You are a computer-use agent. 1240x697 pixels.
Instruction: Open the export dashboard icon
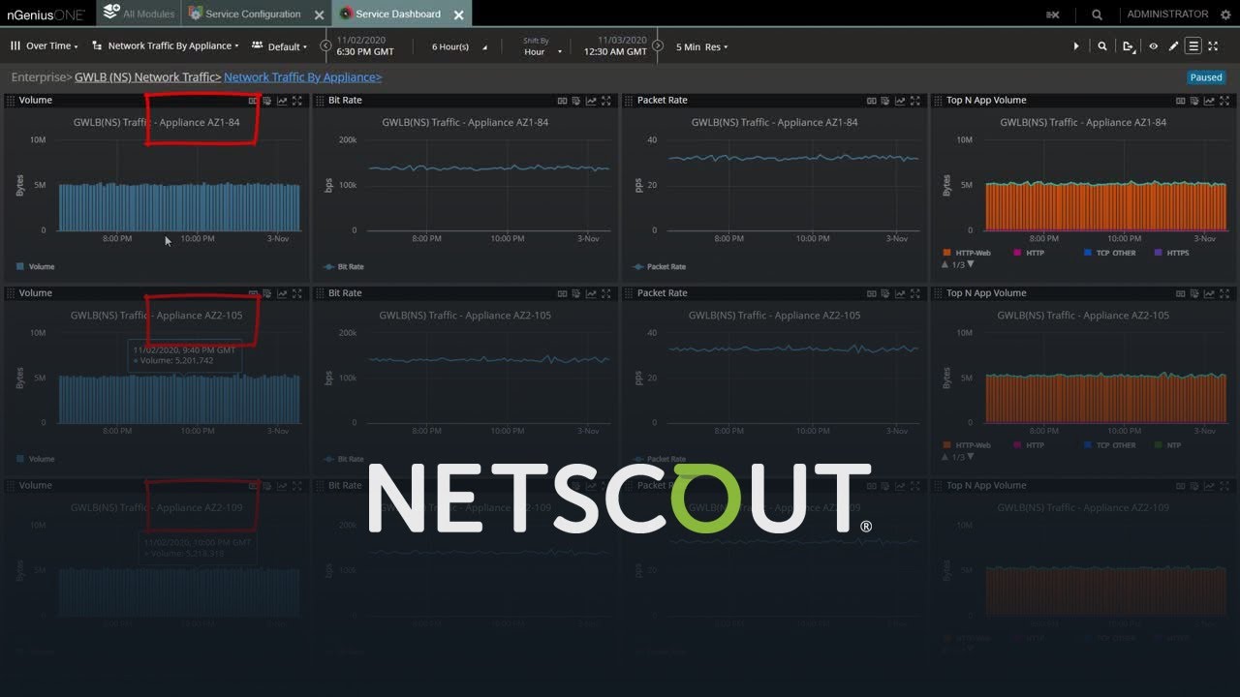coord(1129,46)
